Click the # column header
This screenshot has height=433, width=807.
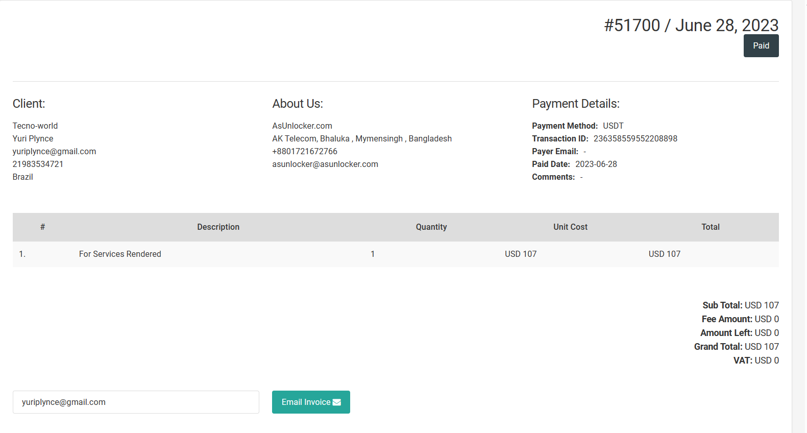(43, 227)
